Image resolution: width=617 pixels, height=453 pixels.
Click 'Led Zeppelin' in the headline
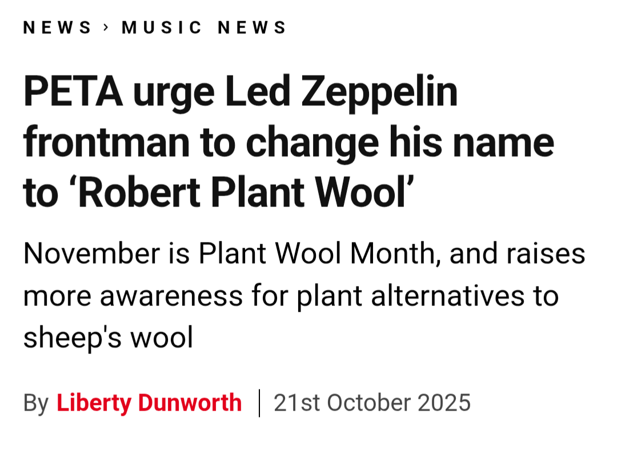pyautogui.click(x=341, y=92)
